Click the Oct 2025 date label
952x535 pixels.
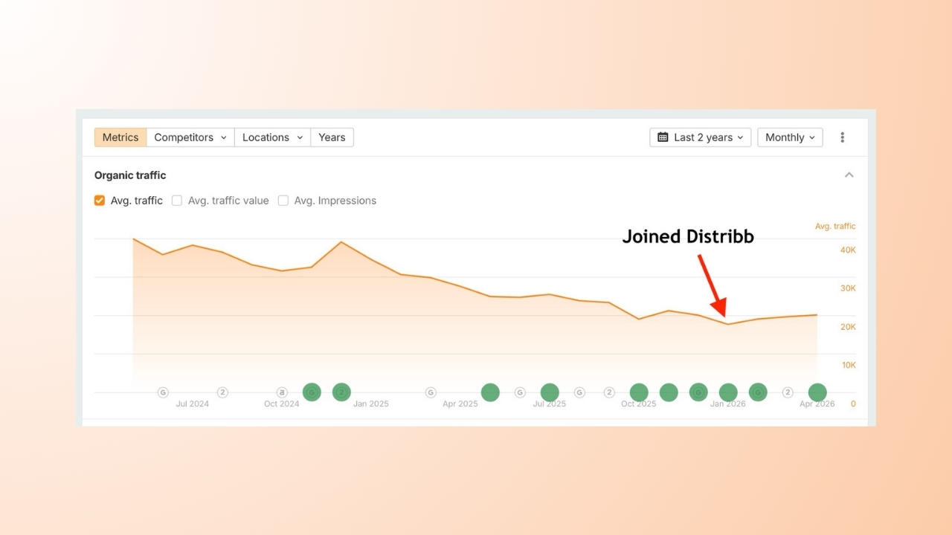point(639,404)
